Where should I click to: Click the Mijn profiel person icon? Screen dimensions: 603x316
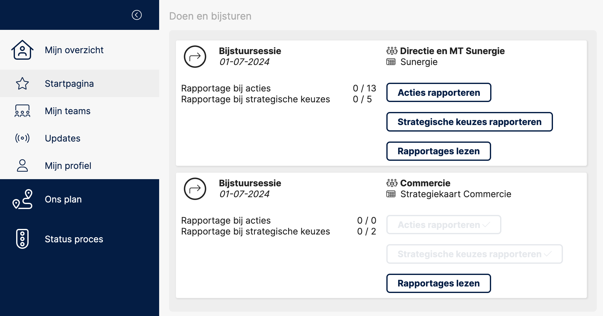(22, 165)
